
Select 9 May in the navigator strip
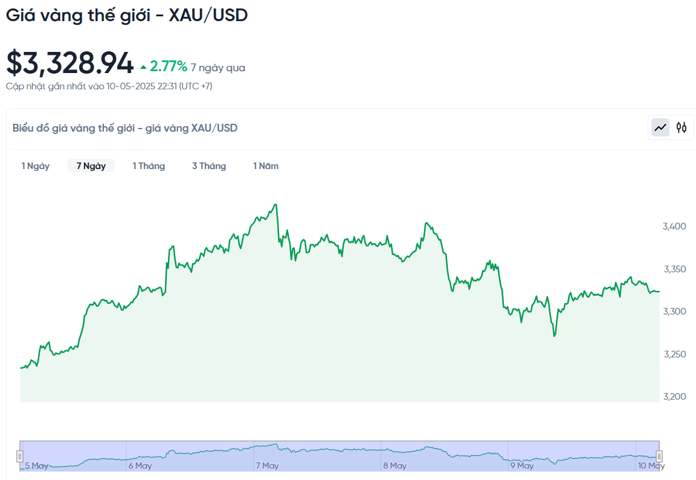point(522,466)
